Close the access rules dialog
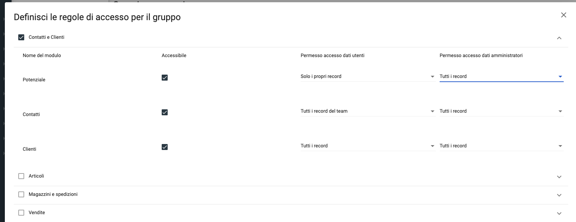This screenshot has width=576, height=222. (x=563, y=15)
